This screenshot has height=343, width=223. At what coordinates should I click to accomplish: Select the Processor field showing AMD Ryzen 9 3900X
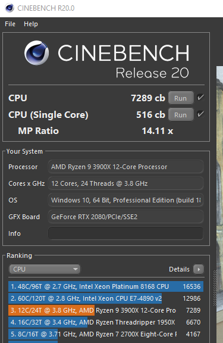[x=125, y=167]
